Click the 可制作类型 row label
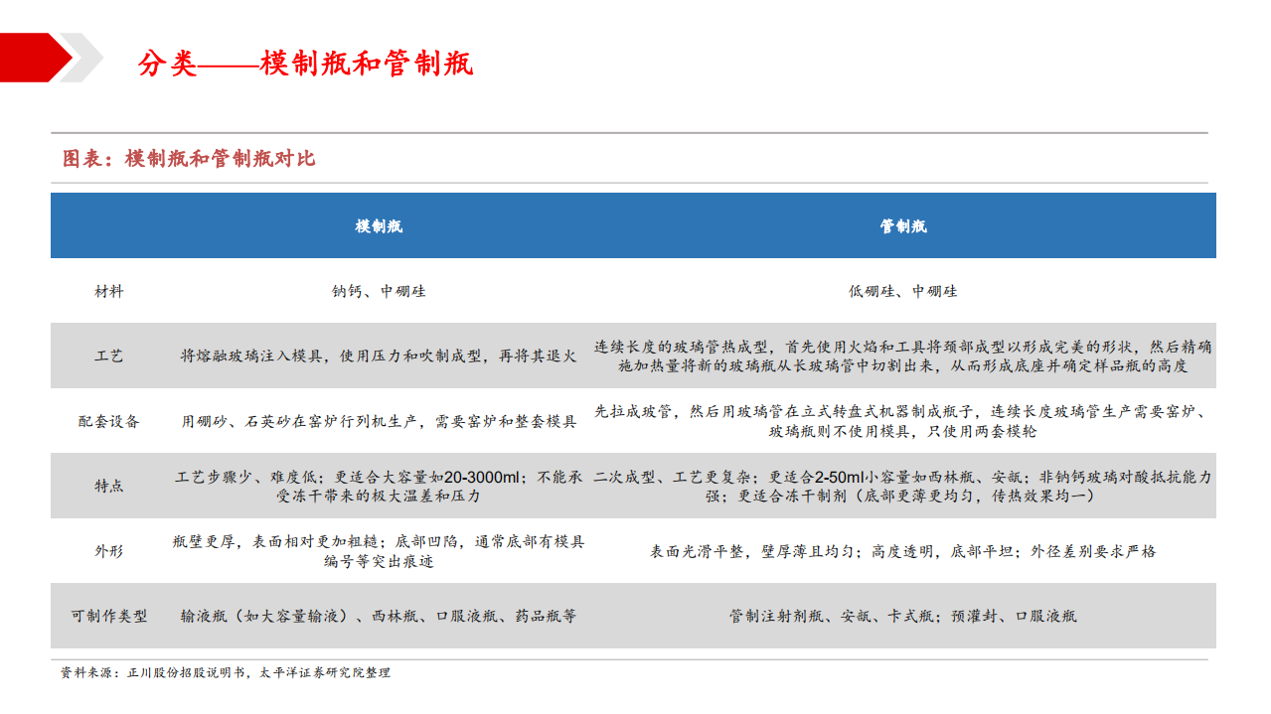Image resolution: width=1271 pixels, height=714 pixels. point(110,617)
